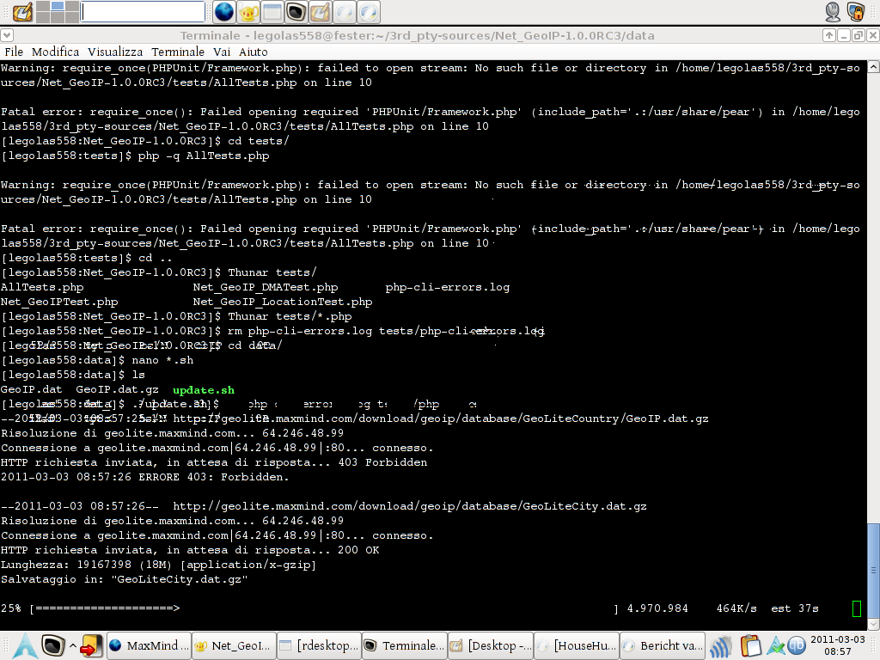Screen dimensions: 880x660
Task: Click the terminal icon in the top panel
Action: 296,12
